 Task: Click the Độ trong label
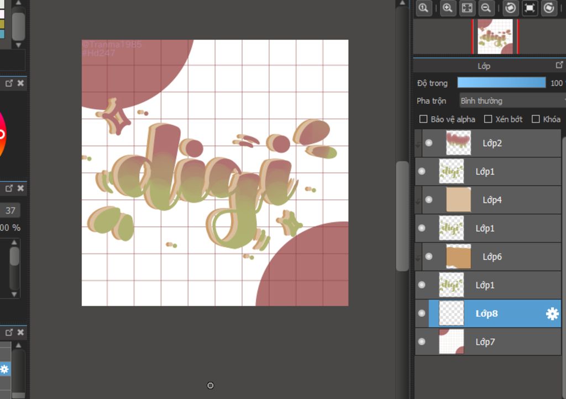pos(432,83)
